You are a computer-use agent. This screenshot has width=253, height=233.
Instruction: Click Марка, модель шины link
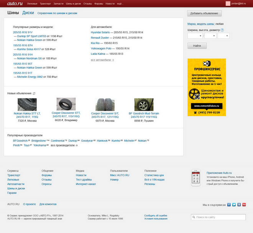point(201,24)
